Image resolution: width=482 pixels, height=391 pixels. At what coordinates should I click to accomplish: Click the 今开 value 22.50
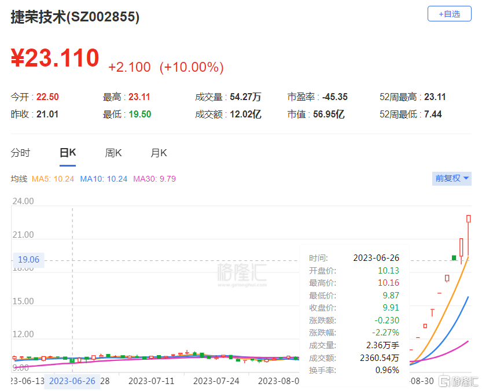point(47,97)
